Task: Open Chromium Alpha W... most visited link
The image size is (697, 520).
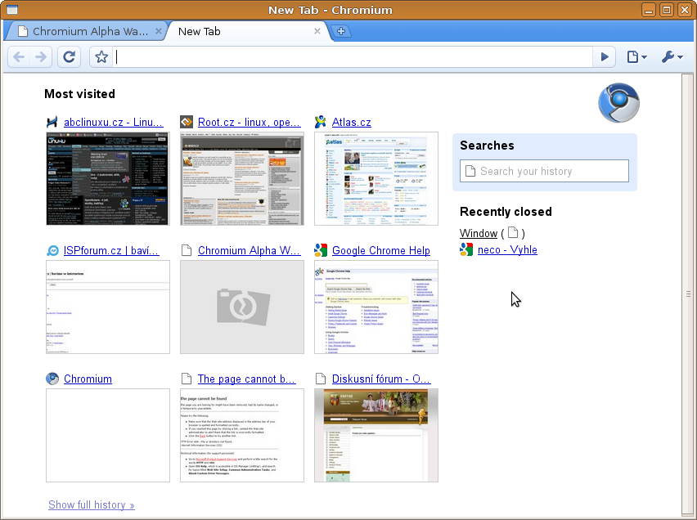Action: [x=249, y=251]
